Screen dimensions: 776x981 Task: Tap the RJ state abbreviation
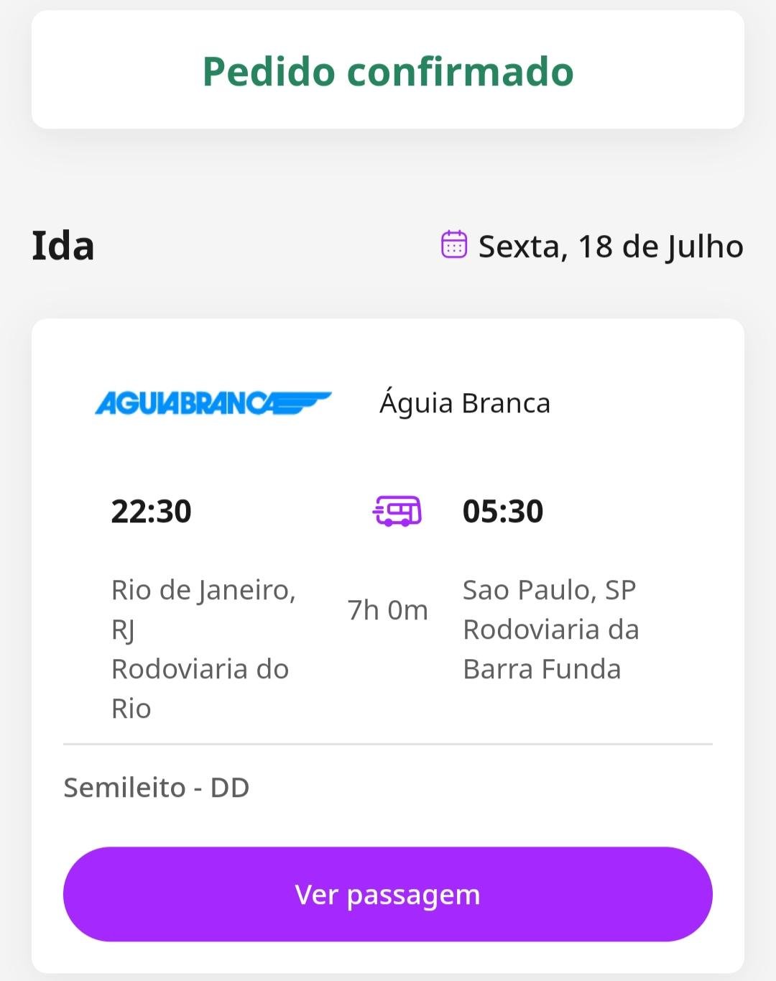pyautogui.click(x=123, y=630)
